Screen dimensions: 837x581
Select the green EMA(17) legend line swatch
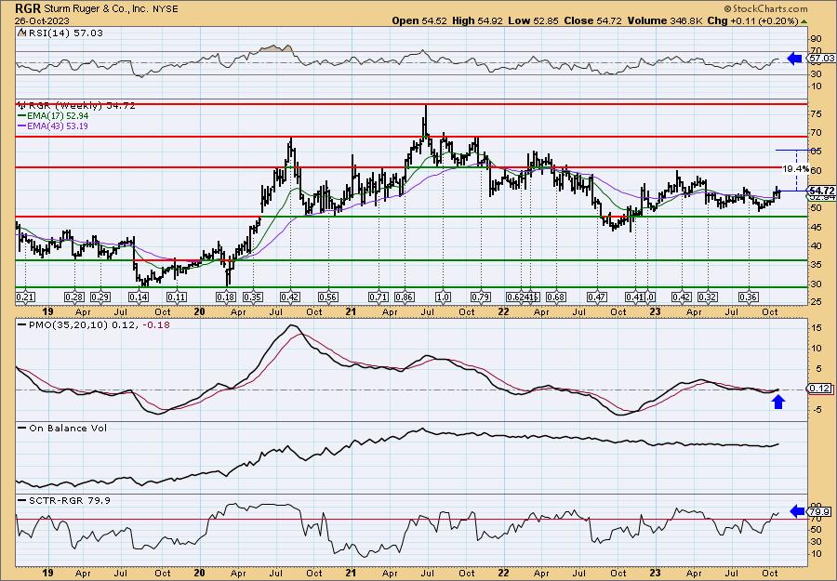click(x=21, y=116)
